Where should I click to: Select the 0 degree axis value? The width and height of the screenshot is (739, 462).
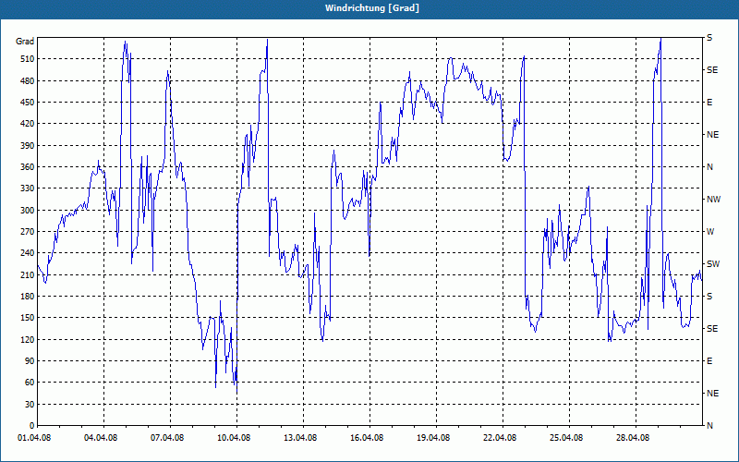point(32,426)
